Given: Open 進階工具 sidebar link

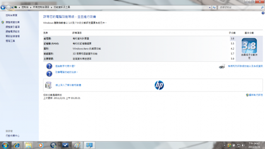Looking at the screenshot, I should pyautogui.click(x=10, y=41).
